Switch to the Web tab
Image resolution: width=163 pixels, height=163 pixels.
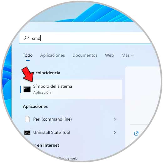pyautogui.click(x=109, y=55)
